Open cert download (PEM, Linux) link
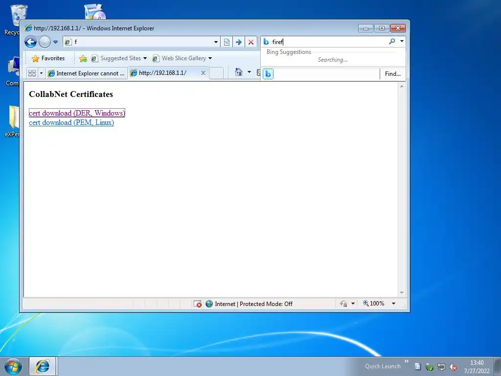This screenshot has width=501, height=376. click(71, 122)
